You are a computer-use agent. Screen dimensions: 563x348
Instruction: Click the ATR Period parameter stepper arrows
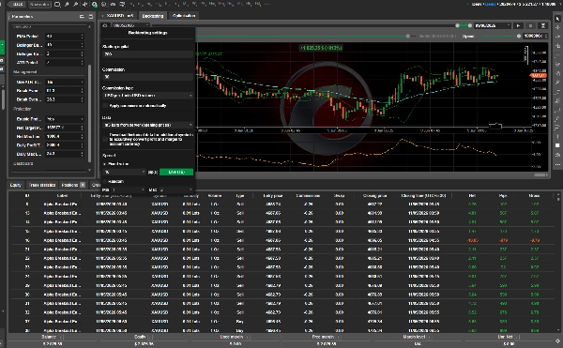83,63
